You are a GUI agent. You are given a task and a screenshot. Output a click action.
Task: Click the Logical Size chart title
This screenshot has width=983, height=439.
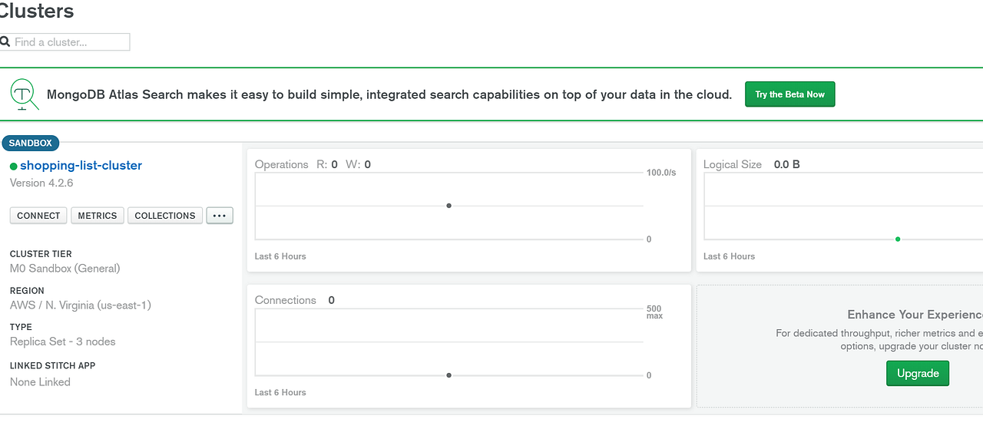tap(732, 164)
